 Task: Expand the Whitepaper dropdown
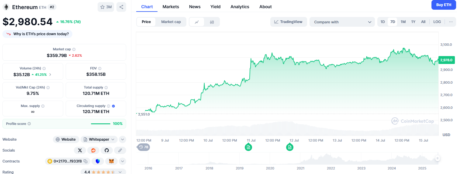tap(99, 139)
